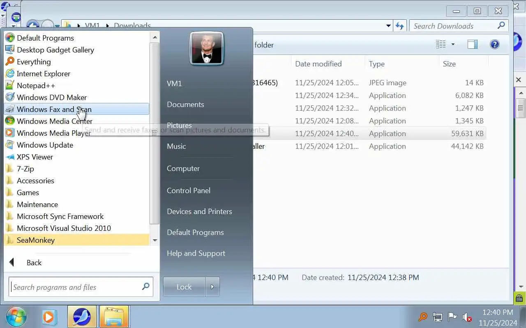The width and height of the screenshot is (526, 328).
Task: Expand the Maintenance folder
Action: coord(76,204)
